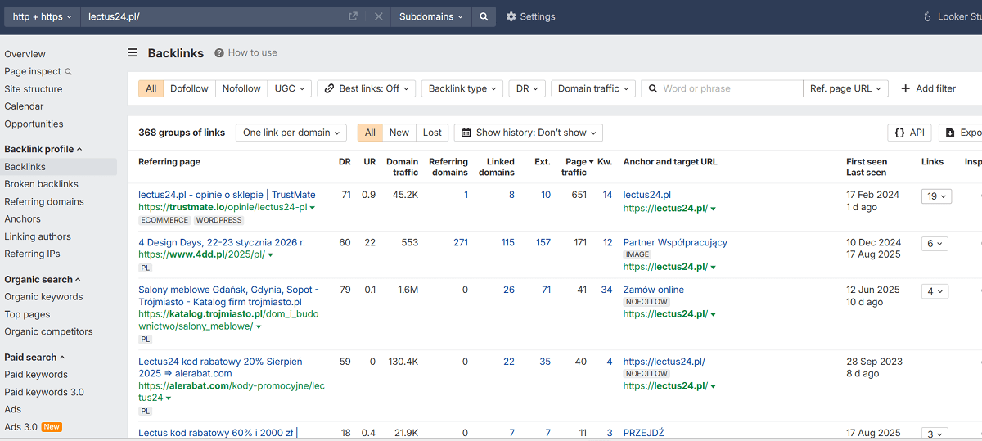This screenshot has height=441, width=982.
Task: Open Anchors in sidebar
Action: point(22,219)
